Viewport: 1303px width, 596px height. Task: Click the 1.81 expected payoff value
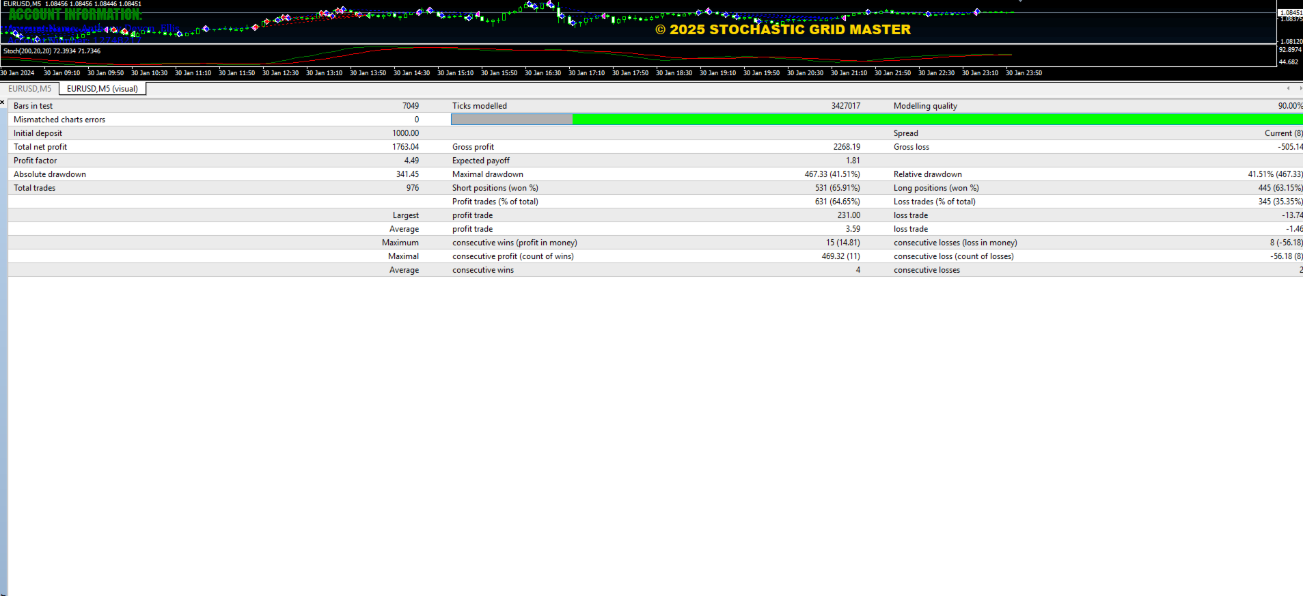click(853, 161)
